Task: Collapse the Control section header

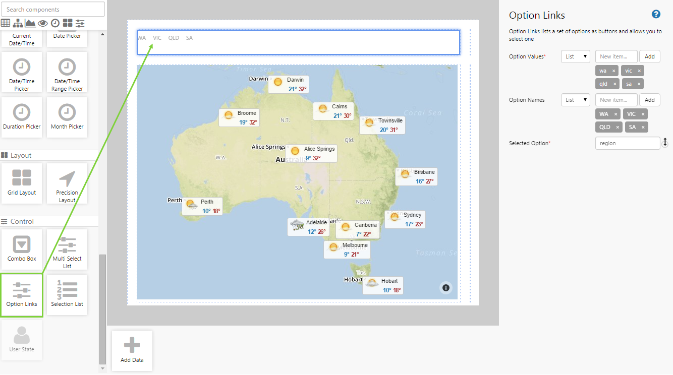Action: click(22, 221)
